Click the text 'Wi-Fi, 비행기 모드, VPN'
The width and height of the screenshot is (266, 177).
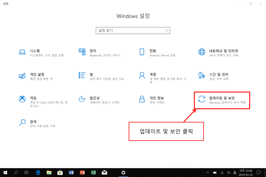[x=224, y=55]
